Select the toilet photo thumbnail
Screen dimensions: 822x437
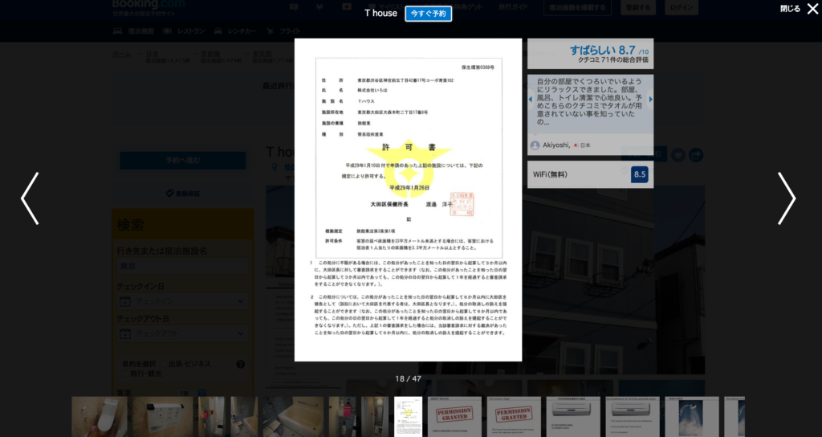pos(99,416)
